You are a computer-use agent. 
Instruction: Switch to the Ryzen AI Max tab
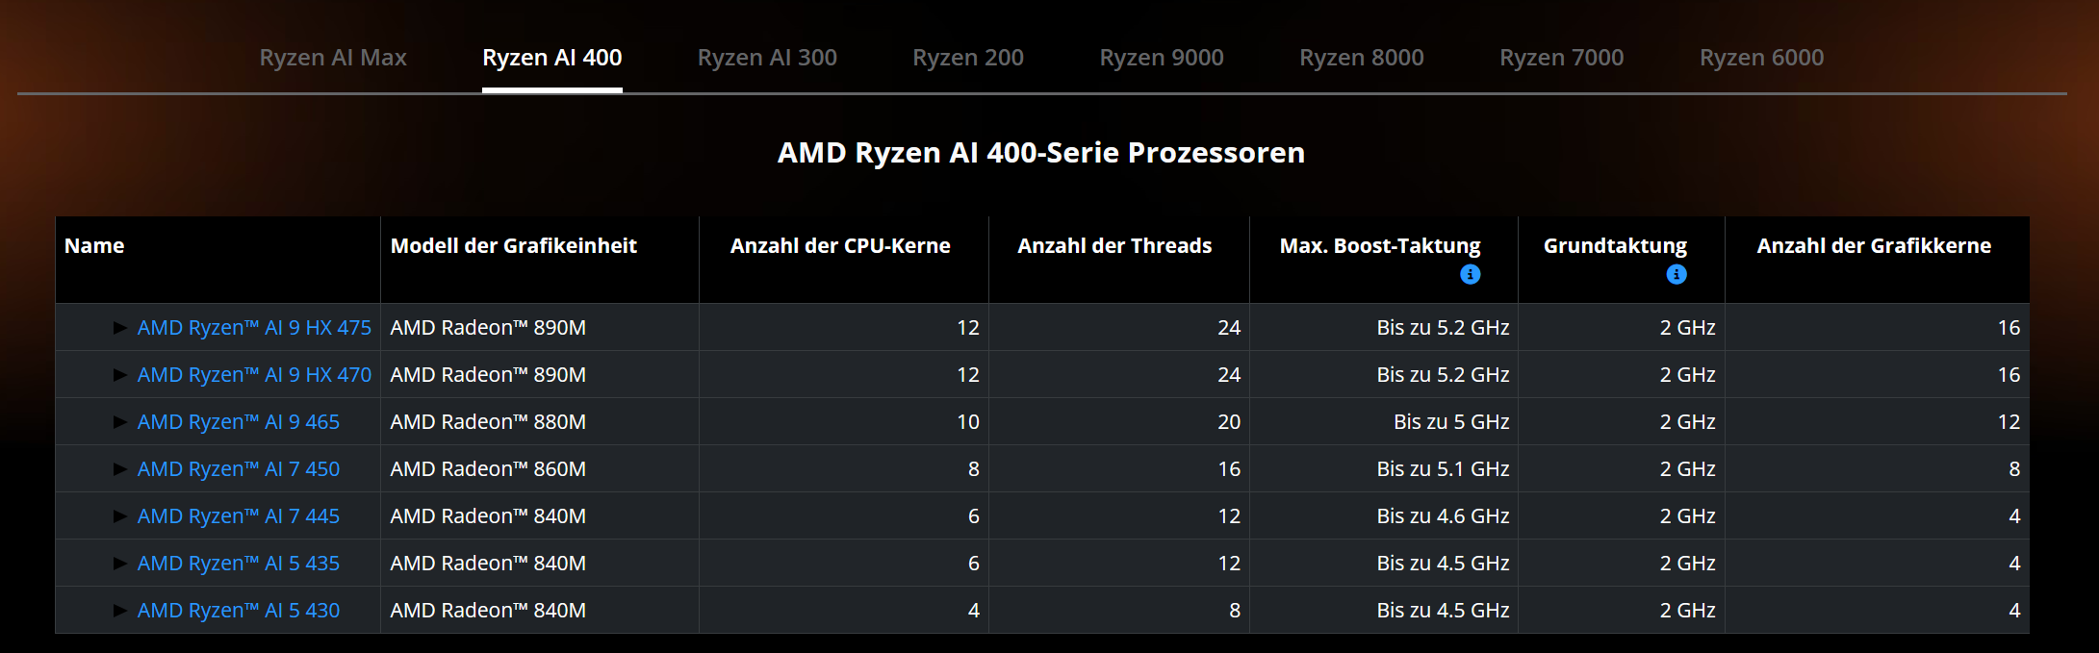(333, 58)
